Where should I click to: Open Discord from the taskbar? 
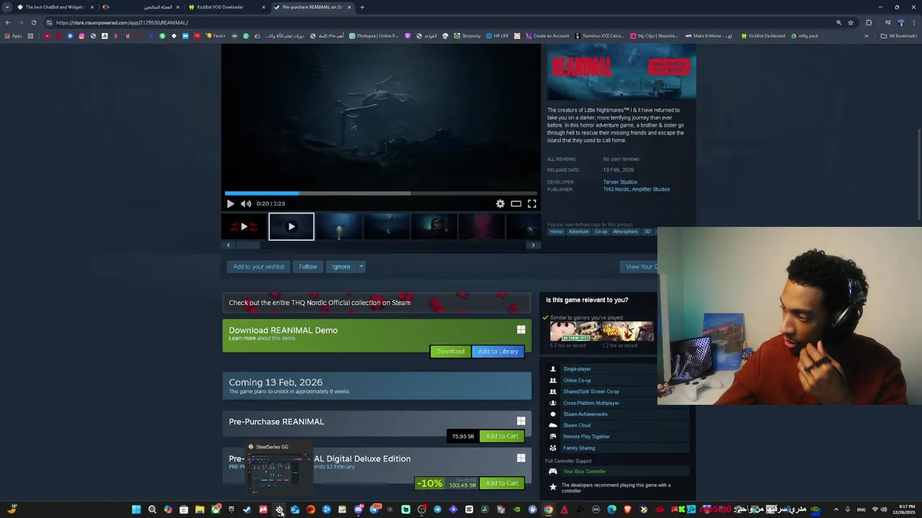pos(359,509)
